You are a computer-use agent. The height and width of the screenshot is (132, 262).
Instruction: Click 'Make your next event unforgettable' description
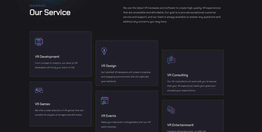pos(126,124)
